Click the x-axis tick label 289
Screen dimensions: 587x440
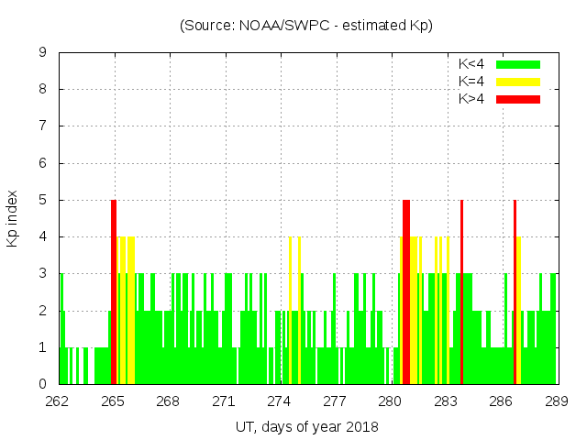pyautogui.click(x=557, y=401)
